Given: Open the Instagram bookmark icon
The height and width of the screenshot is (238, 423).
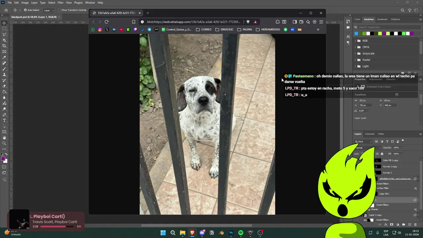Looking at the screenshot, I should tap(100, 29).
